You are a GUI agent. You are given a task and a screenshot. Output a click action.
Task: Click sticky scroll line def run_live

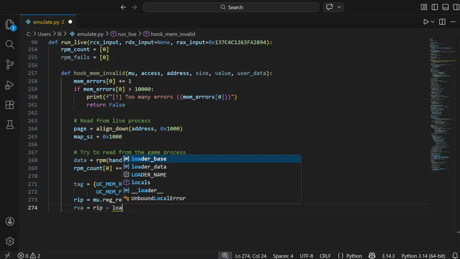160,42
